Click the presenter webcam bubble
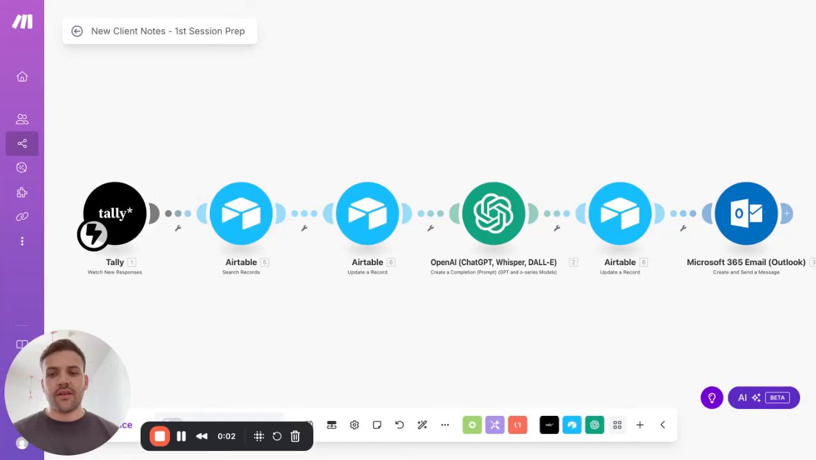The height and width of the screenshot is (460, 816). coord(67,393)
